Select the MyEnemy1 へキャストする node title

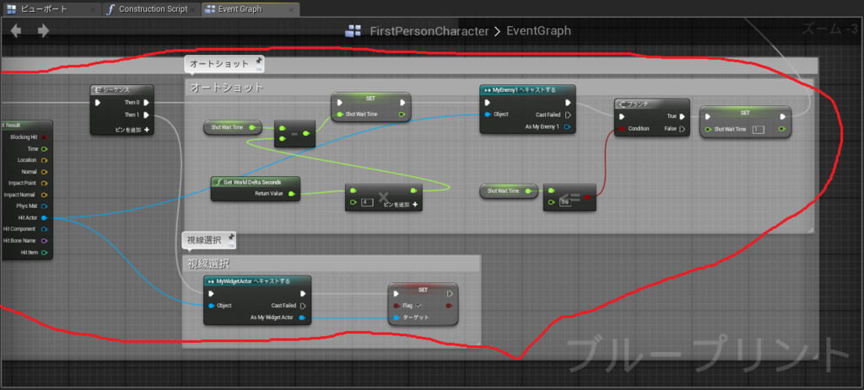[524, 90]
